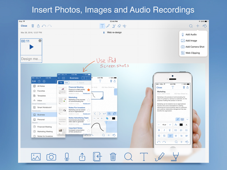Open share icon next to top trash
The image size is (227, 170).
click(38, 26)
